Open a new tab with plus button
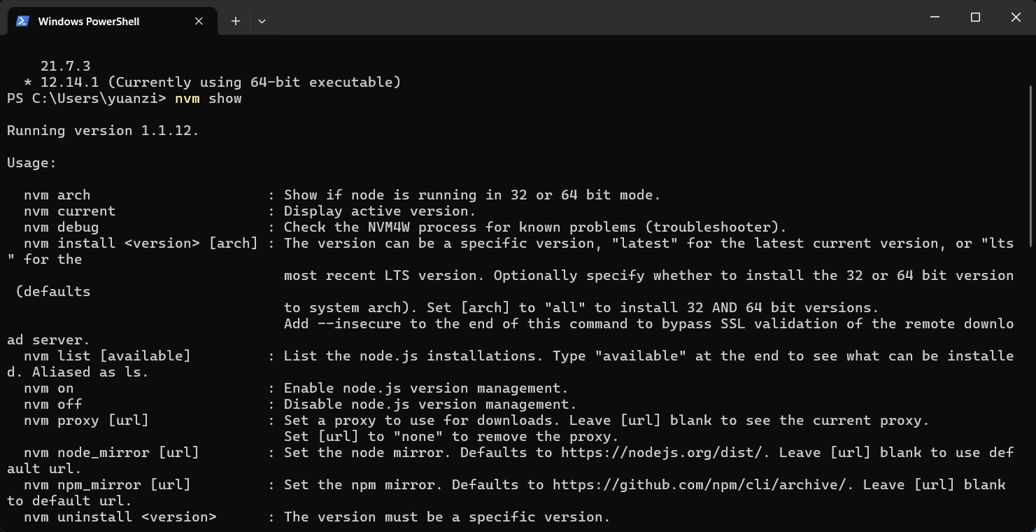 point(236,21)
